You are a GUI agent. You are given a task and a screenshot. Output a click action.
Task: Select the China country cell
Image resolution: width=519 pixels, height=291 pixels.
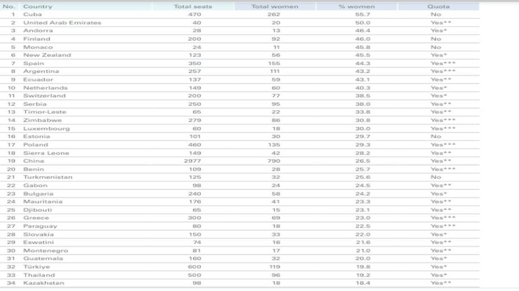tap(34, 160)
